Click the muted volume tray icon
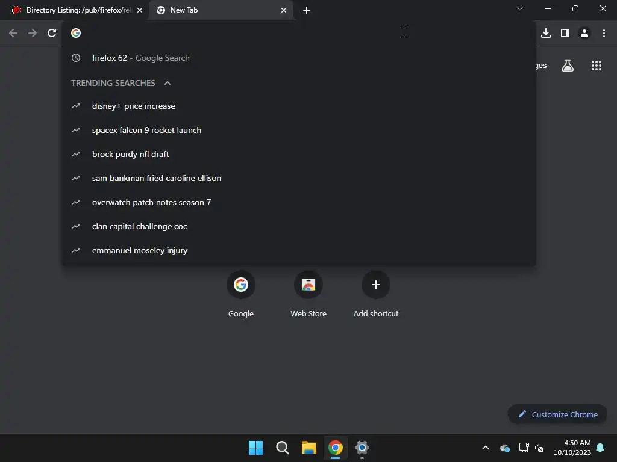 (x=539, y=448)
